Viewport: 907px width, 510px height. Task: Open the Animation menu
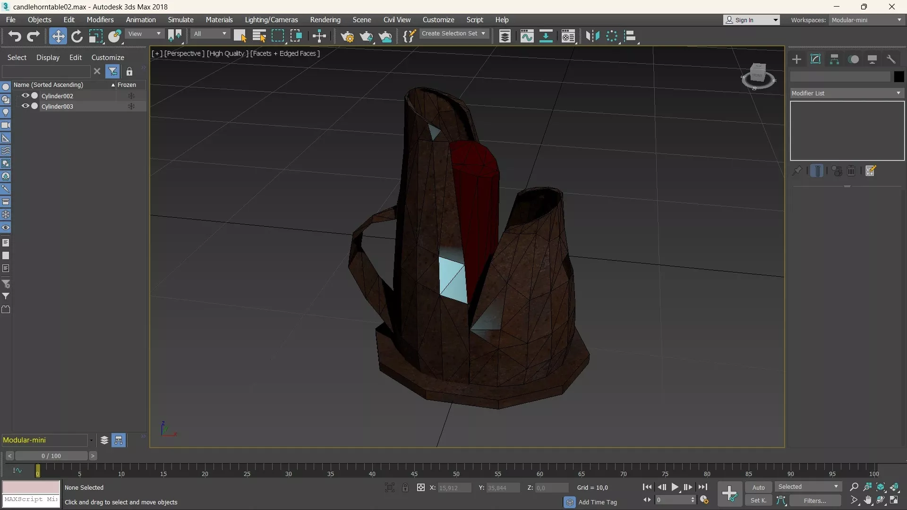pos(141,20)
